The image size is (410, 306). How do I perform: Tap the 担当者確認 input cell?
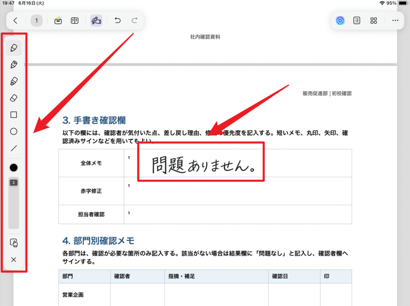[x=238, y=214]
